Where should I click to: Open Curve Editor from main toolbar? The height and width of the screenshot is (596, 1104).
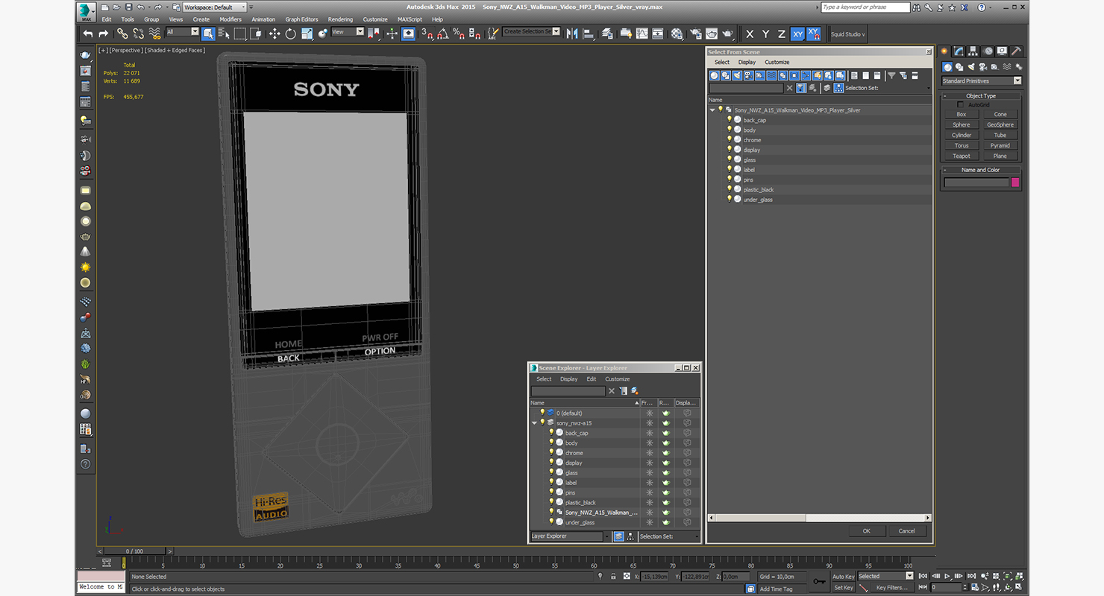click(642, 34)
